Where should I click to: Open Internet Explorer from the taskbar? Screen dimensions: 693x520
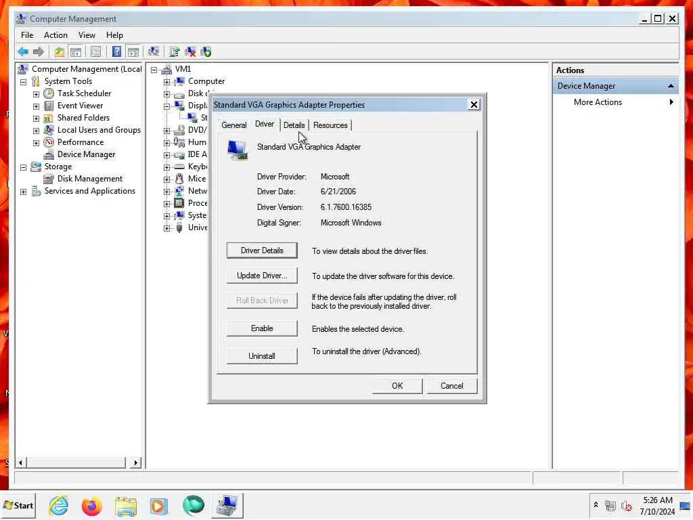pyautogui.click(x=58, y=505)
